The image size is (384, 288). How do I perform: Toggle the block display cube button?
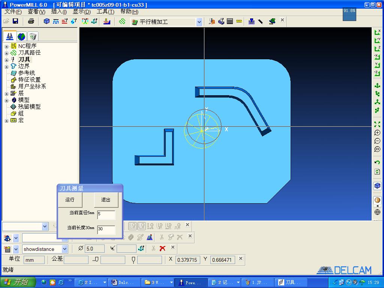pos(377,186)
